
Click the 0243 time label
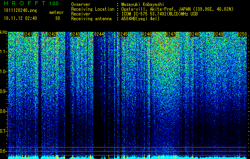75,34
